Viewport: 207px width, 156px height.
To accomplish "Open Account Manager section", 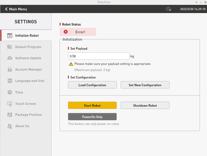I will (26, 70).
